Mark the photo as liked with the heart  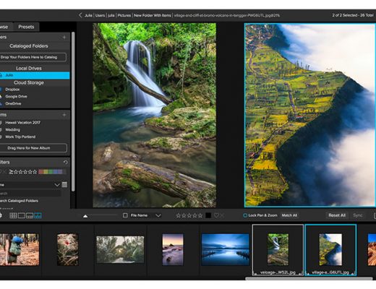coord(216,215)
